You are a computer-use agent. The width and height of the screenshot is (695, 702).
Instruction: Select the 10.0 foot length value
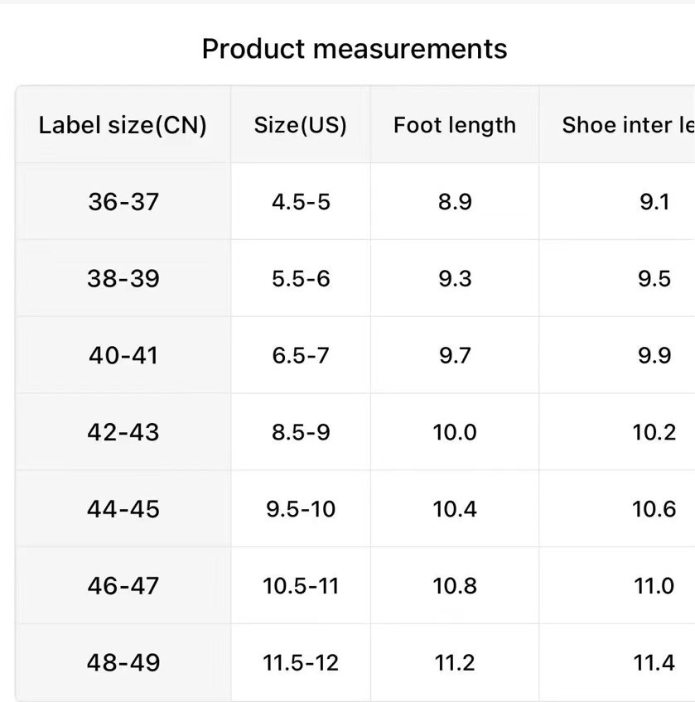tap(455, 432)
